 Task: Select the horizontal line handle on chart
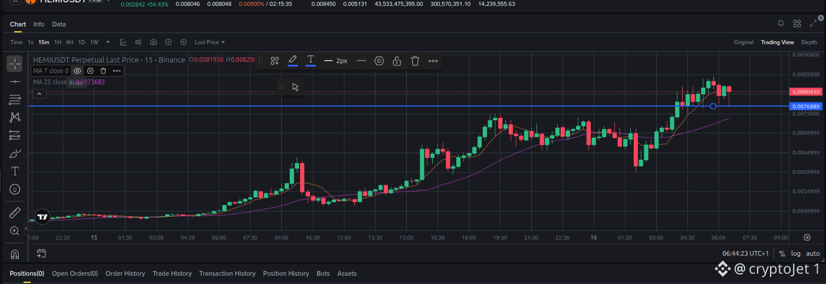click(713, 106)
